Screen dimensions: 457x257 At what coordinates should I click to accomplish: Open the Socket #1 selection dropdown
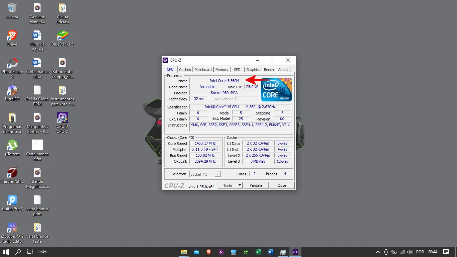click(205, 174)
